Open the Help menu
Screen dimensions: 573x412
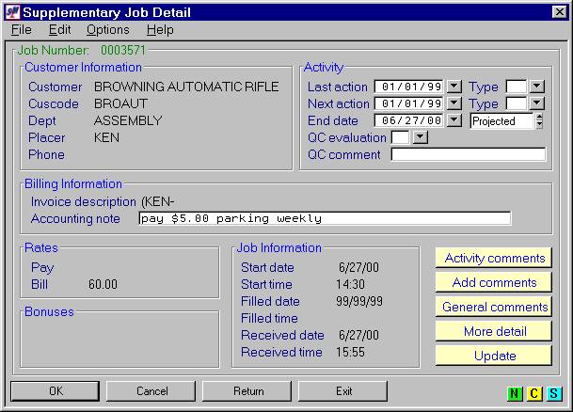click(160, 30)
